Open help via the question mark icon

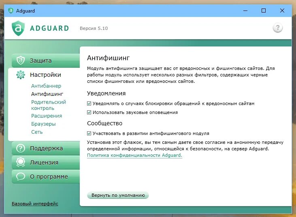pyautogui.click(x=277, y=28)
